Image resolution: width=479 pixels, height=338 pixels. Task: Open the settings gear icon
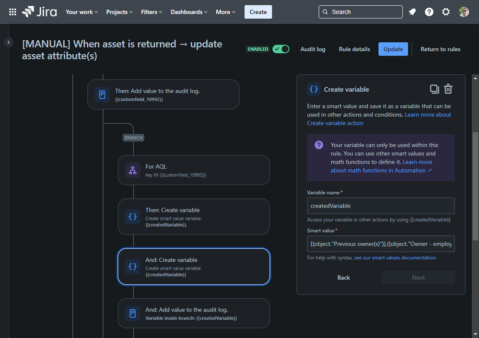(x=446, y=12)
